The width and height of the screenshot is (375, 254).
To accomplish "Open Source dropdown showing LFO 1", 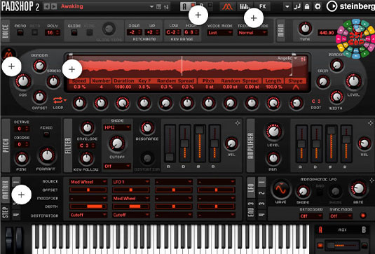I will pyautogui.click(x=131, y=182).
